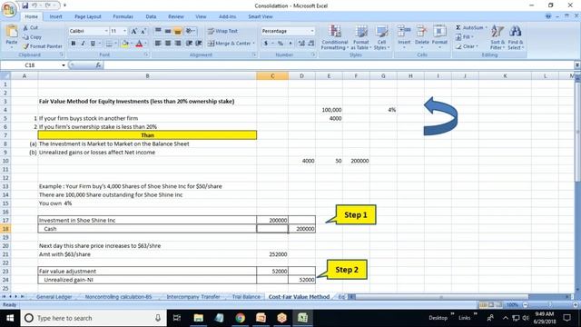Open the Review ribbon tab
Viewport: 581px width, 327px height.
coord(175,16)
